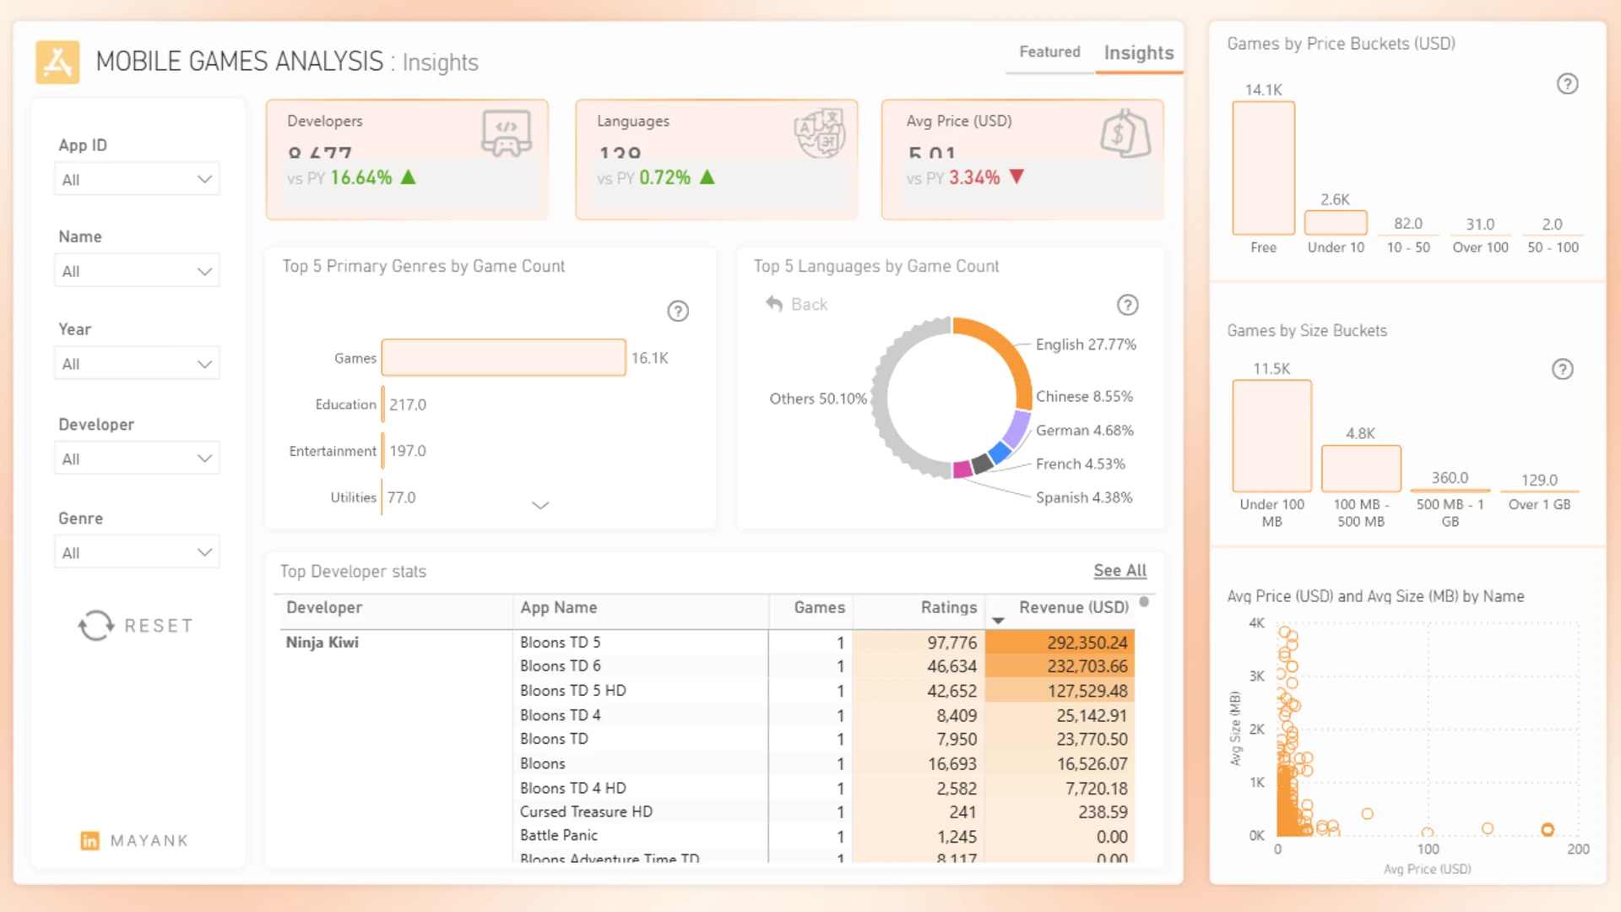
Task: Open the App ID dropdown
Action: pos(137,179)
